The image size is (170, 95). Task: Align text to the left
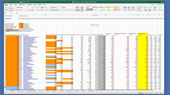click(38, 10)
